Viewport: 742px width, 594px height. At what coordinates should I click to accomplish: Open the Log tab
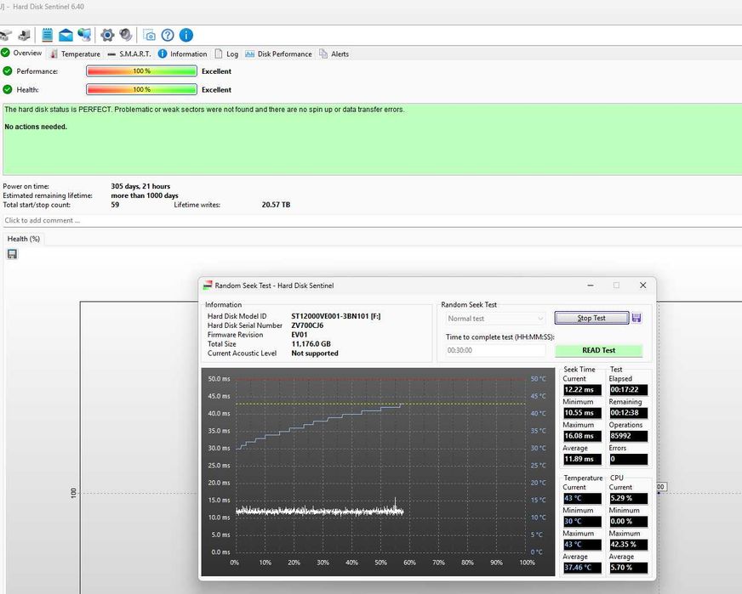226,54
